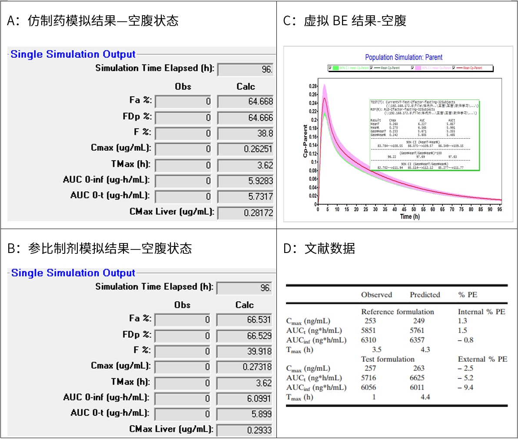Screen dimensions: 518x439
Task: Click the Fa % Calc field showing 66.531
Action: (244, 320)
